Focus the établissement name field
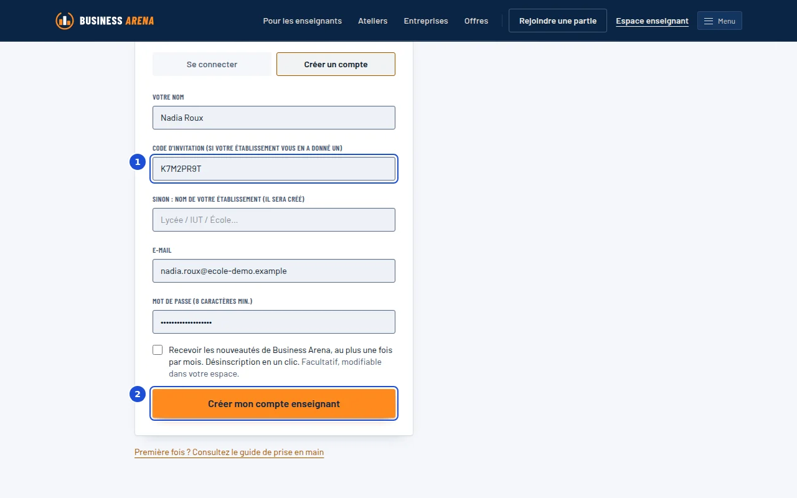 click(274, 220)
